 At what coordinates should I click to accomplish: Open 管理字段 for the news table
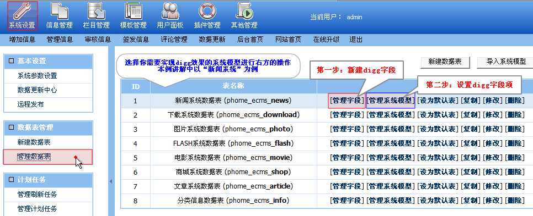[347, 101]
